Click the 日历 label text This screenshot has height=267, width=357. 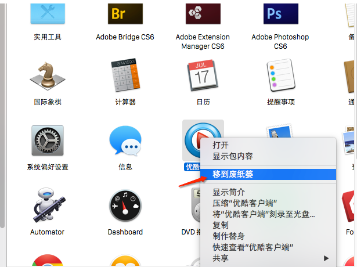click(x=203, y=102)
